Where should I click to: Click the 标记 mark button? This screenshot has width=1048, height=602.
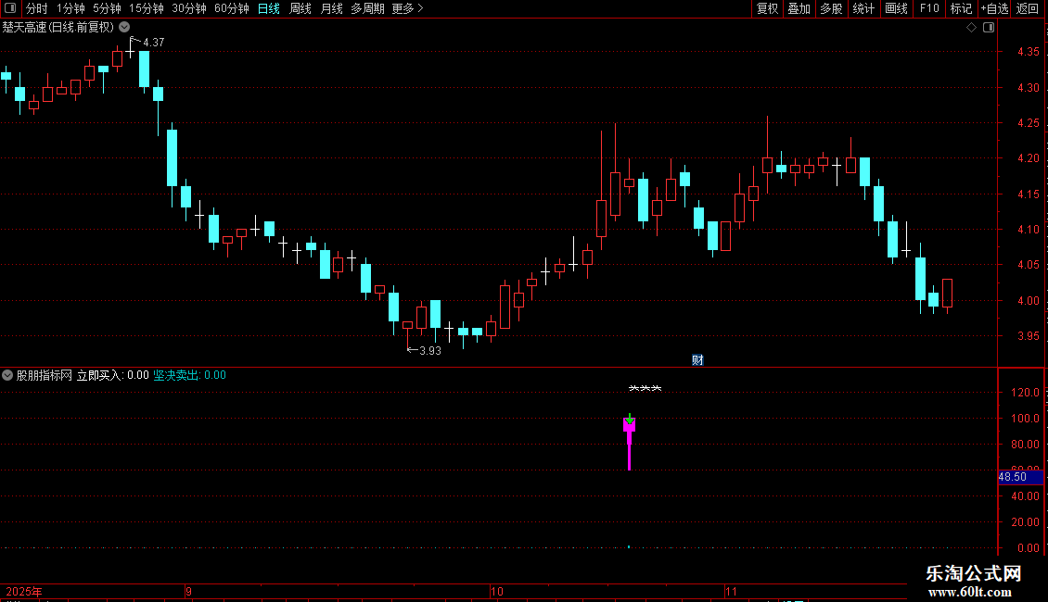pos(961,8)
